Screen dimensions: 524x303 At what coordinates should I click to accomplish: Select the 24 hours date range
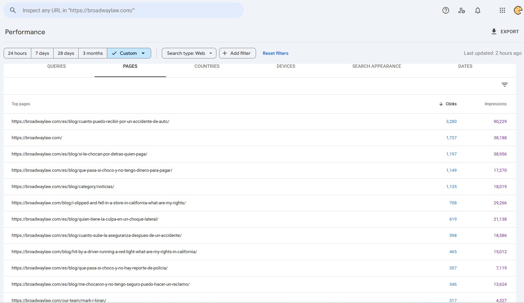(17, 53)
